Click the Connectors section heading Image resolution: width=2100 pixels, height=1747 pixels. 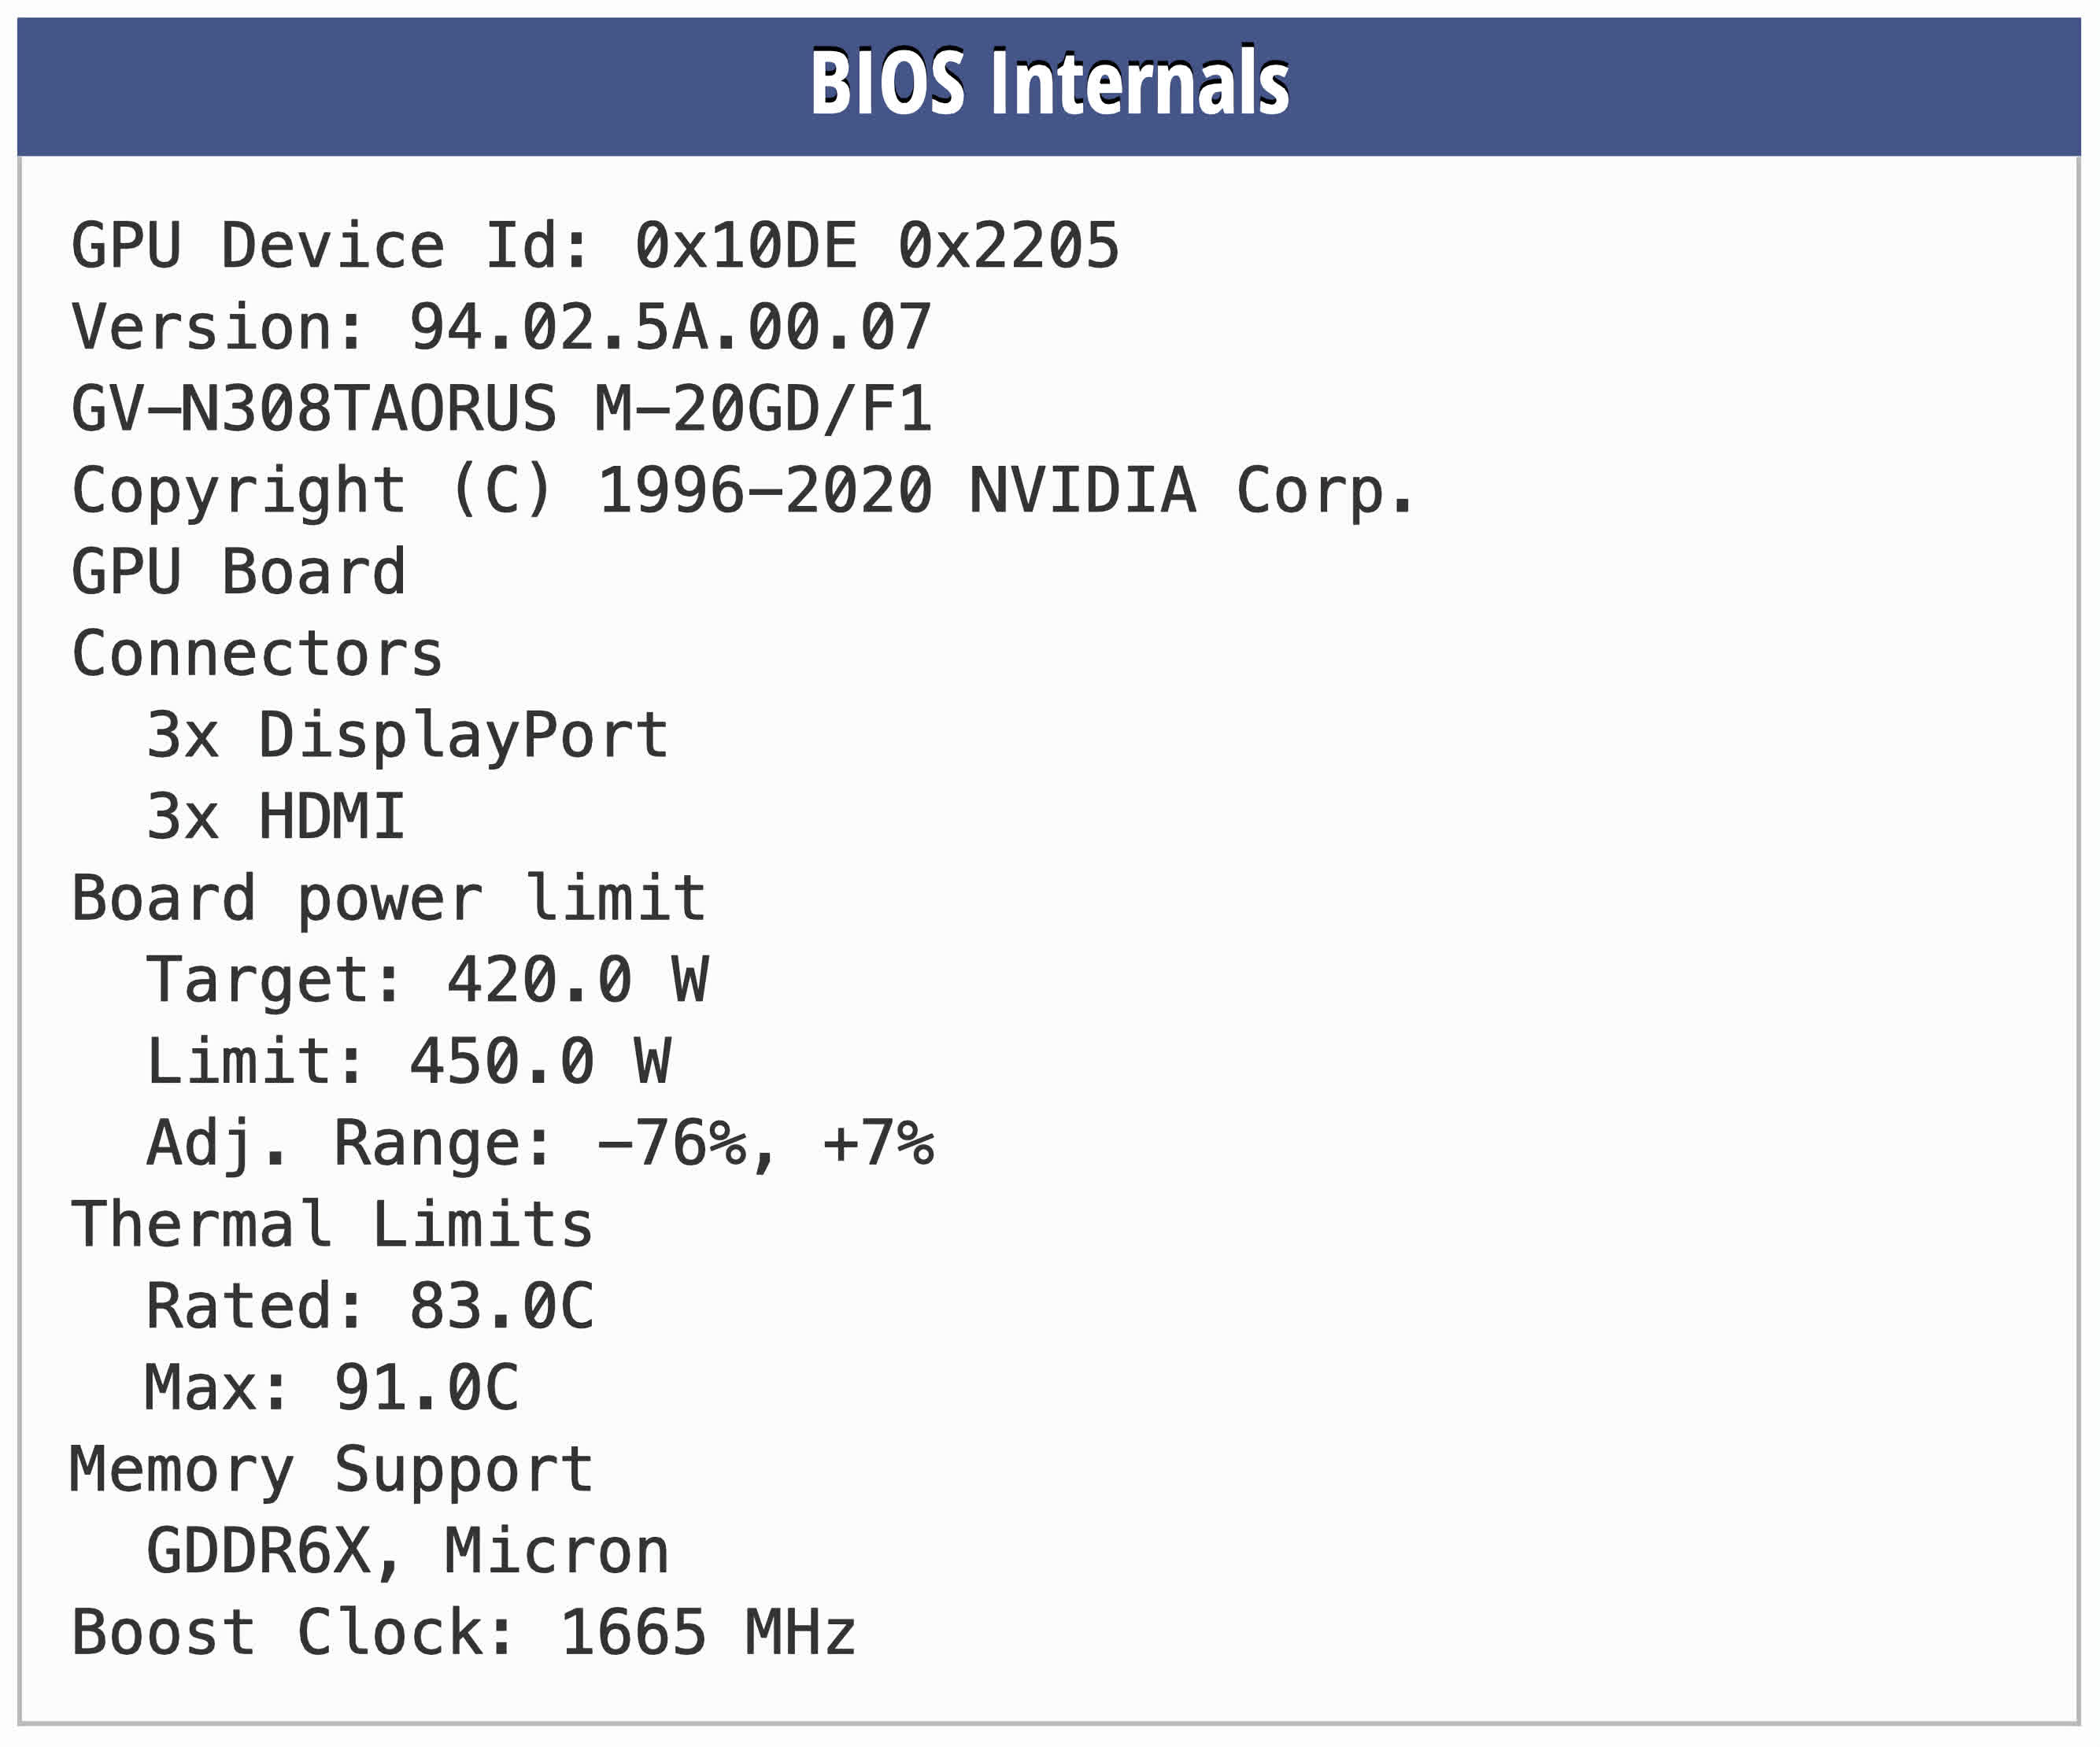[257, 654]
